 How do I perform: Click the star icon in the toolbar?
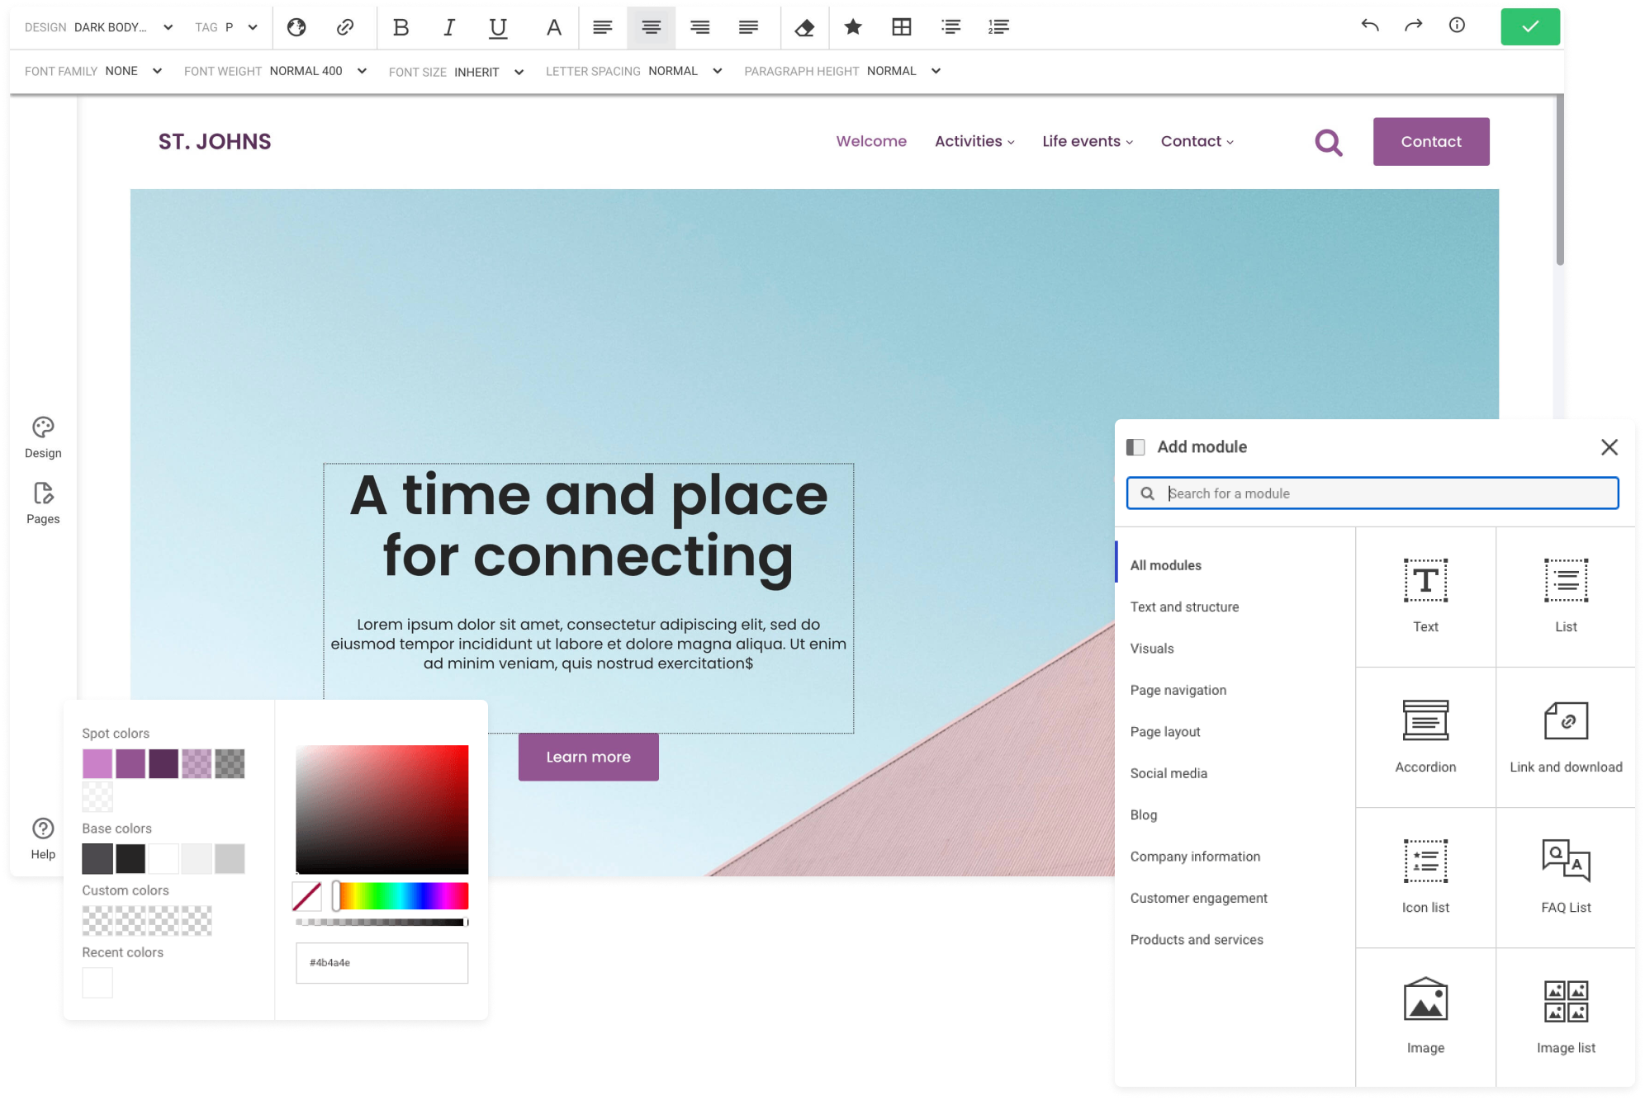pos(853,27)
